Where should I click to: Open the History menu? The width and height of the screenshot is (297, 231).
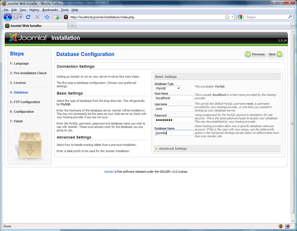tap(34, 10)
